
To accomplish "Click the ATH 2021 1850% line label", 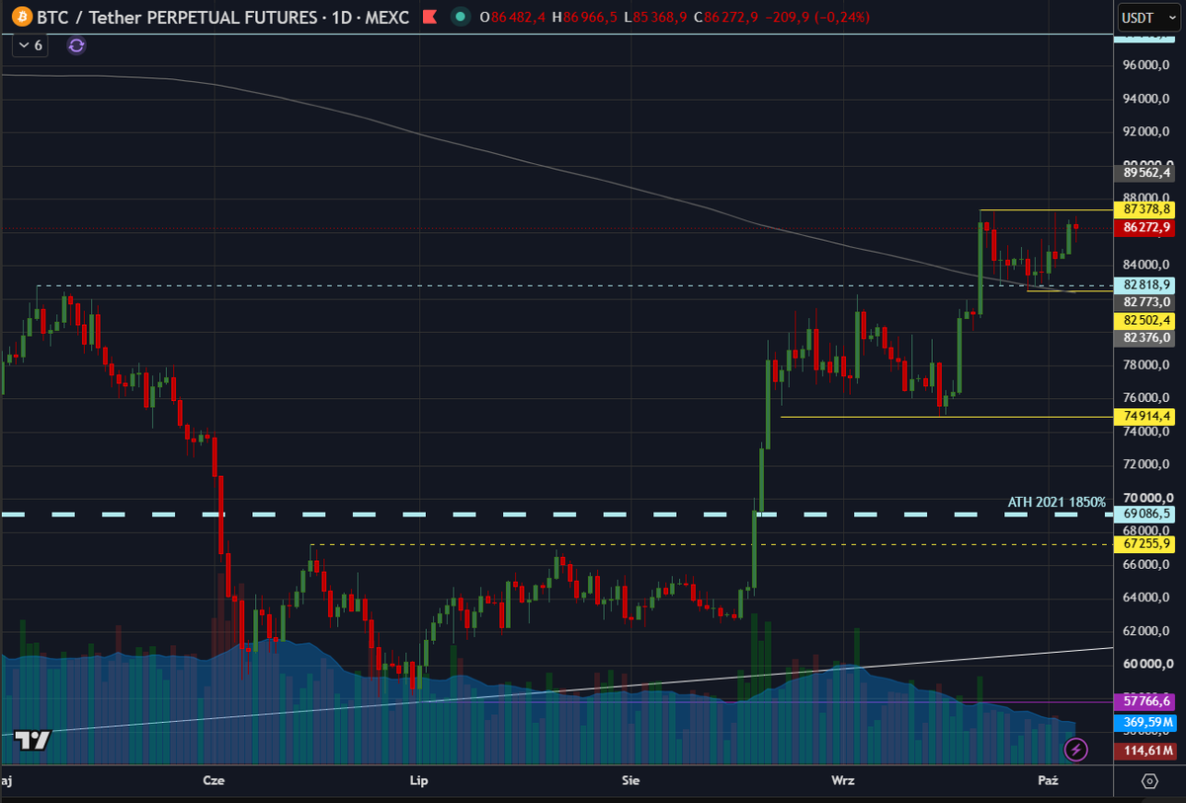I will [x=1057, y=503].
